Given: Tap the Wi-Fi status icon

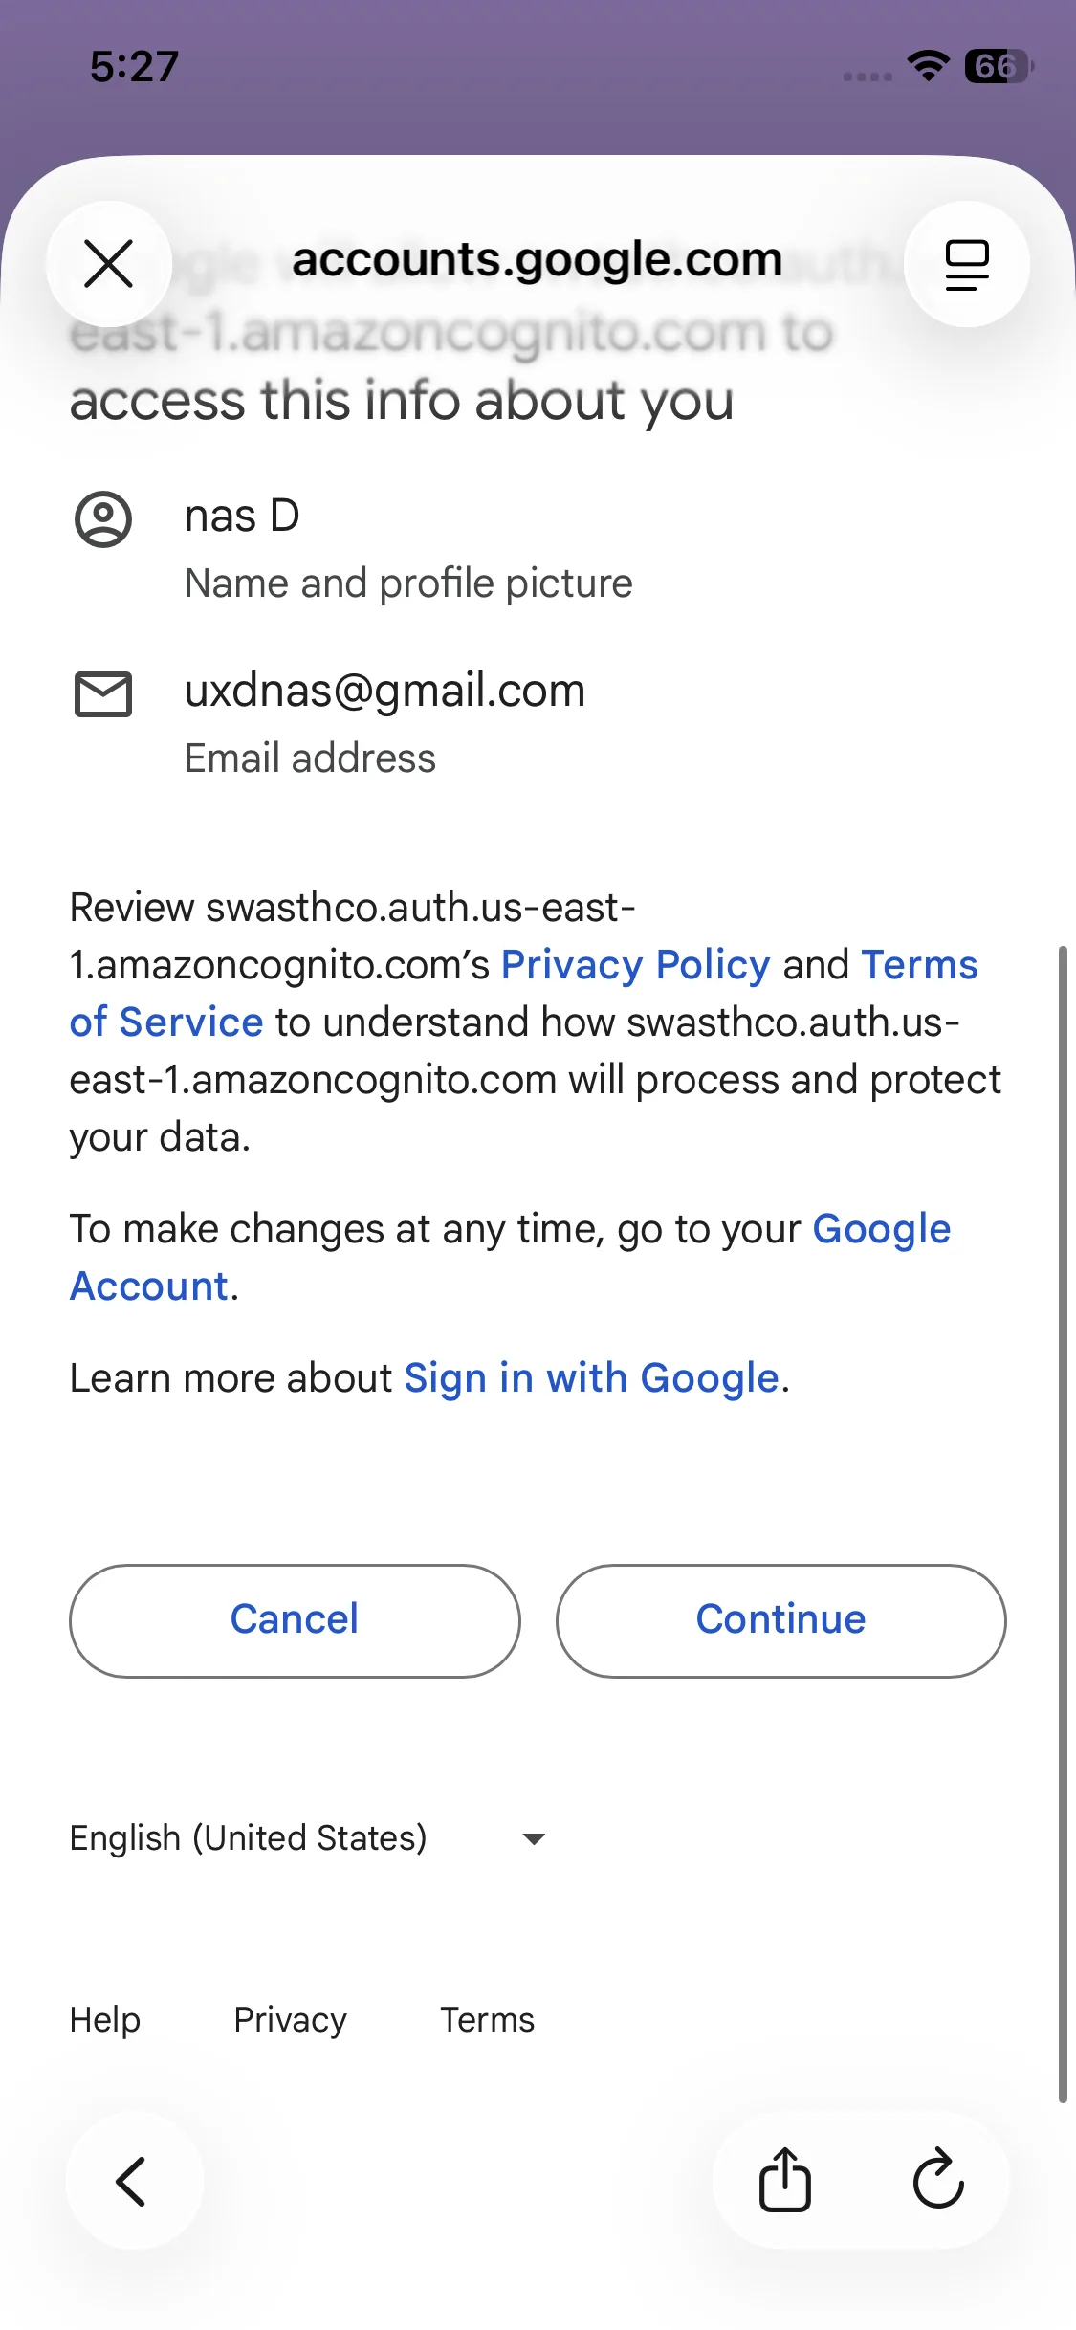Looking at the screenshot, I should [x=928, y=65].
